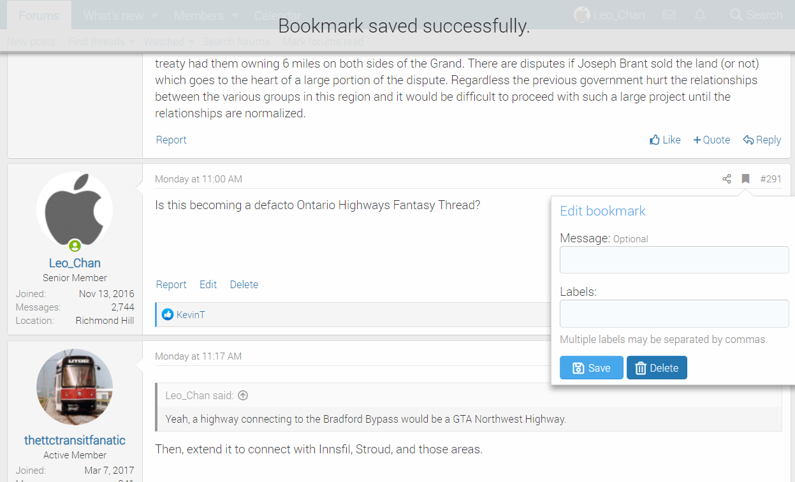Open the Calendar menu item

[x=277, y=15]
